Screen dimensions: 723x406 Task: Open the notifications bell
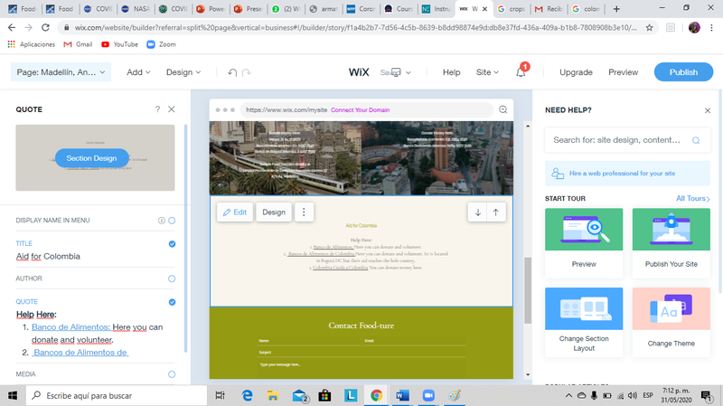tap(521, 72)
